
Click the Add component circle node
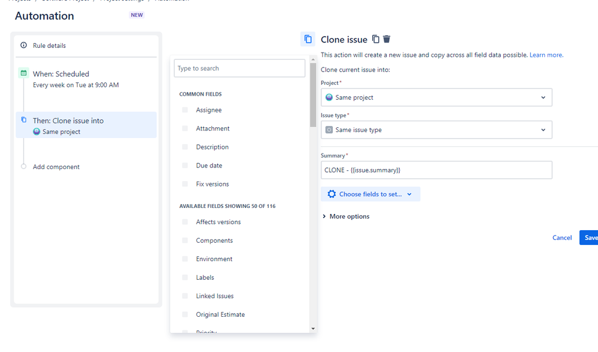coord(24,167)
